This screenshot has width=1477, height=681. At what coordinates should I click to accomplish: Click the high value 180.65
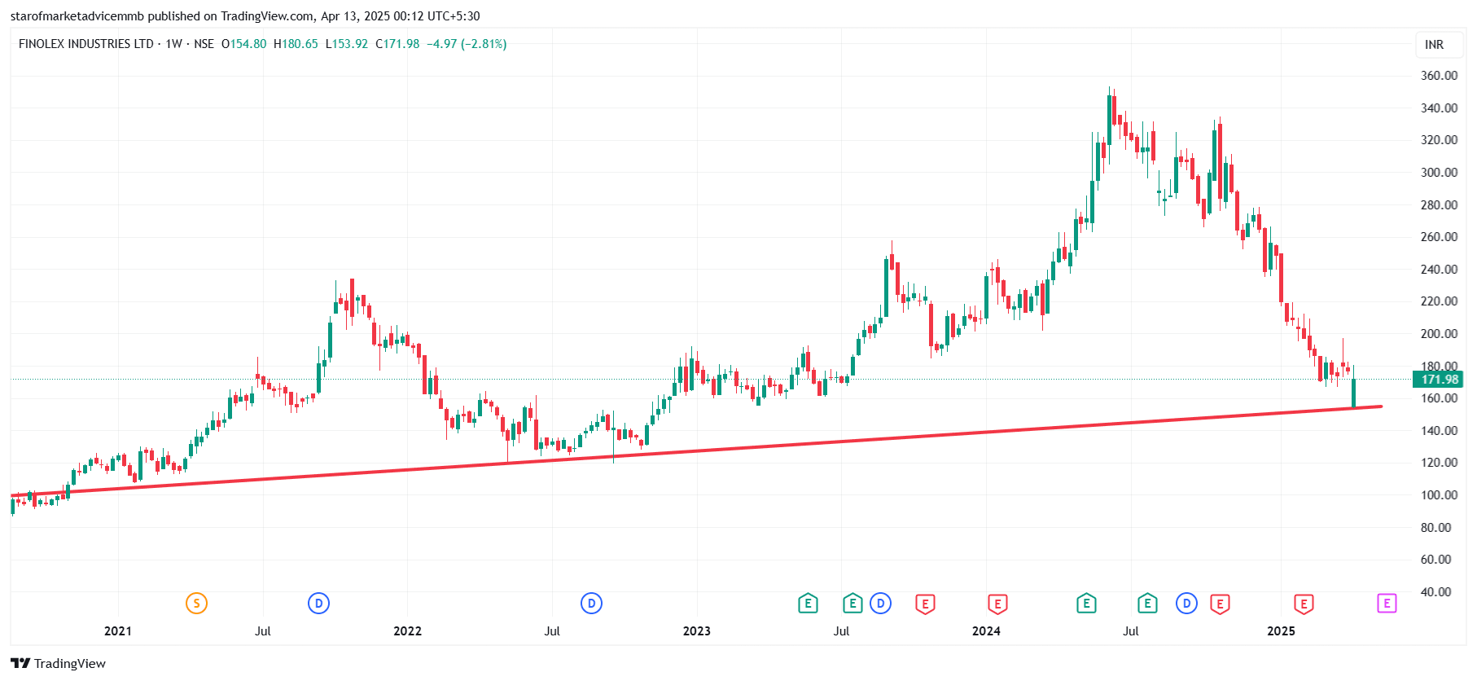pyautogui.click(x=300, y=44)
